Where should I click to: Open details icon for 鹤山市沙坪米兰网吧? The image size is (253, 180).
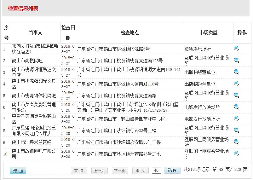(x=237, y=142)
